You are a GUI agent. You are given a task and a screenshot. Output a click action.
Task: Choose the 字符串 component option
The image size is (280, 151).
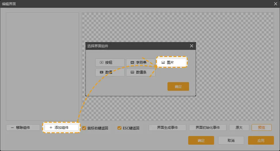(141, 63)
